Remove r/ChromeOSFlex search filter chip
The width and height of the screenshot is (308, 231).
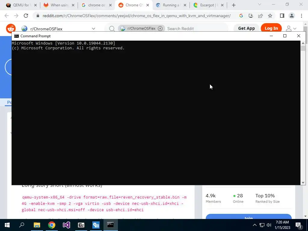[160, 29]
